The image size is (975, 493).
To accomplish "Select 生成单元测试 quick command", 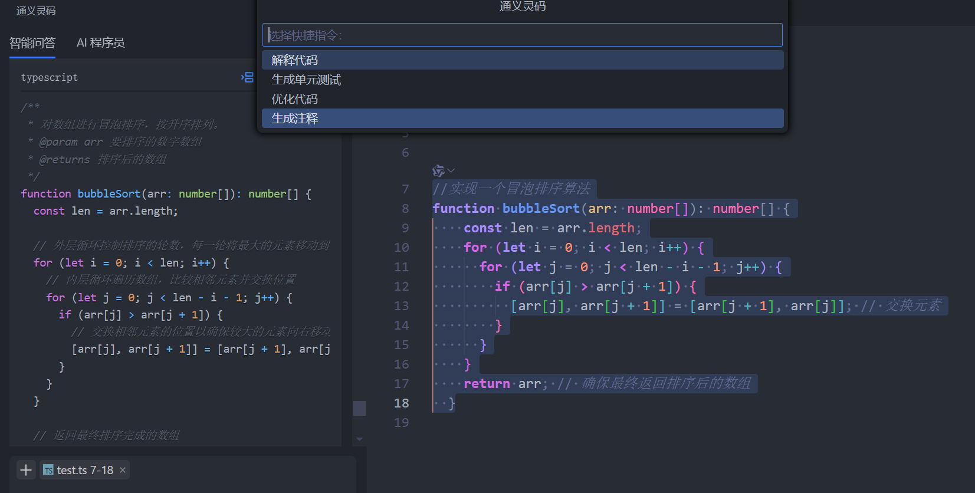I will pyautogui.click(x=523, y=80).
